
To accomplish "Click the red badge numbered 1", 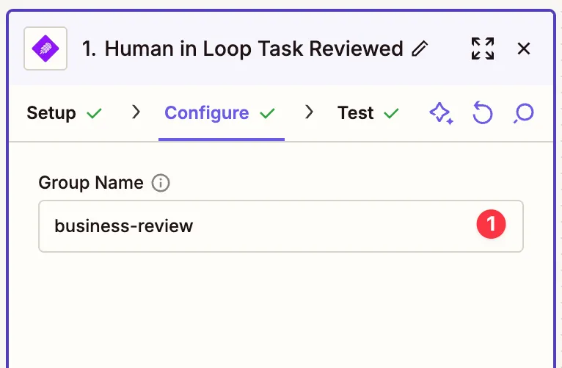I will pyautogui.click(x=491, y=225).
